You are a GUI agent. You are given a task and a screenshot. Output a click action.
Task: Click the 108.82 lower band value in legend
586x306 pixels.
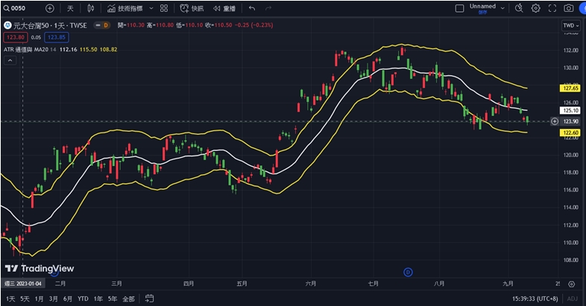(108, 49)
